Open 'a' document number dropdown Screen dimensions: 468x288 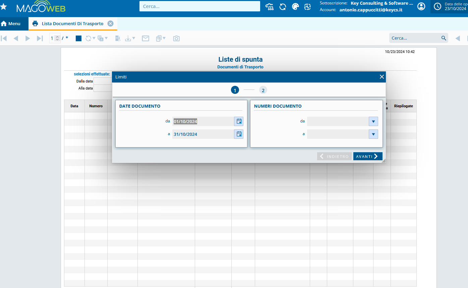[x=373, y=134]
